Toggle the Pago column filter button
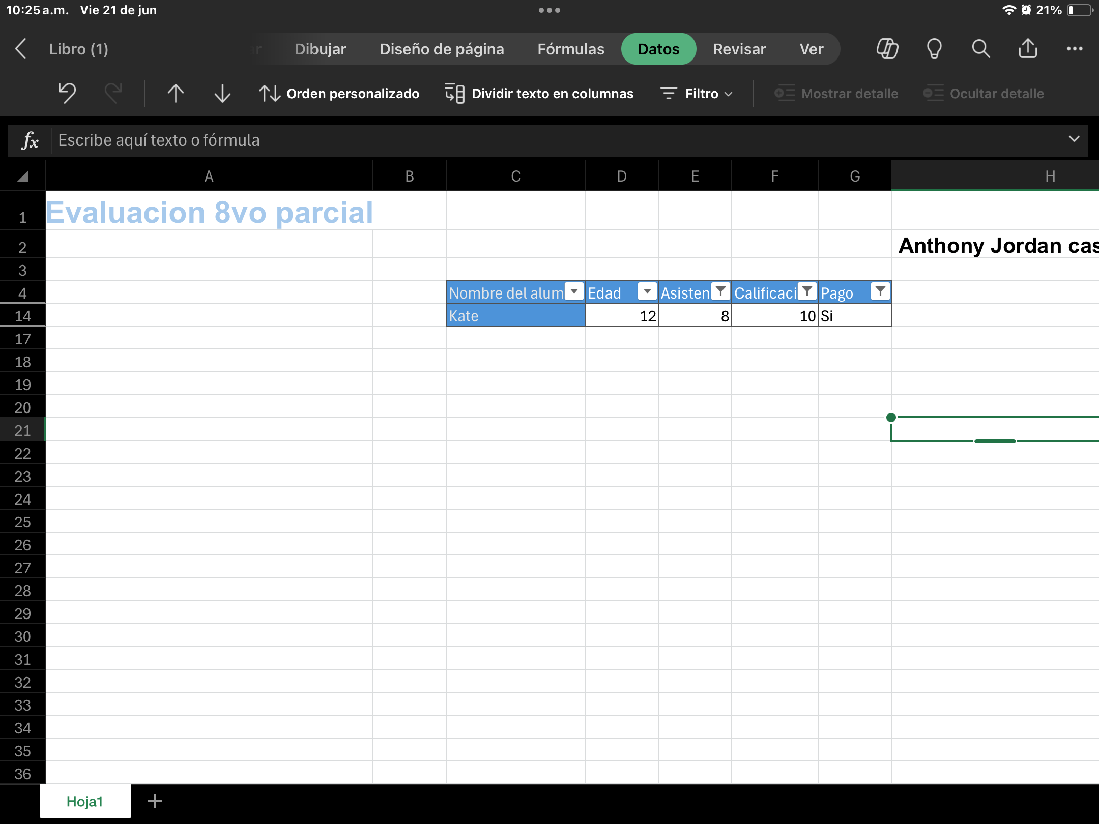 point(880,291)
